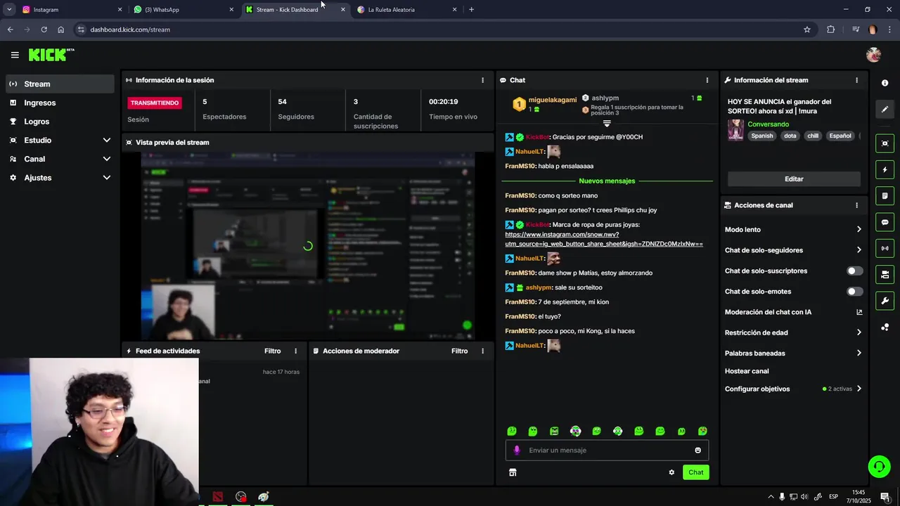This screenshot has width=900, height=506.
Task: Click the pencil edit icon in the right sidebar
Action: pyautogui.click(x=885, y=109)
